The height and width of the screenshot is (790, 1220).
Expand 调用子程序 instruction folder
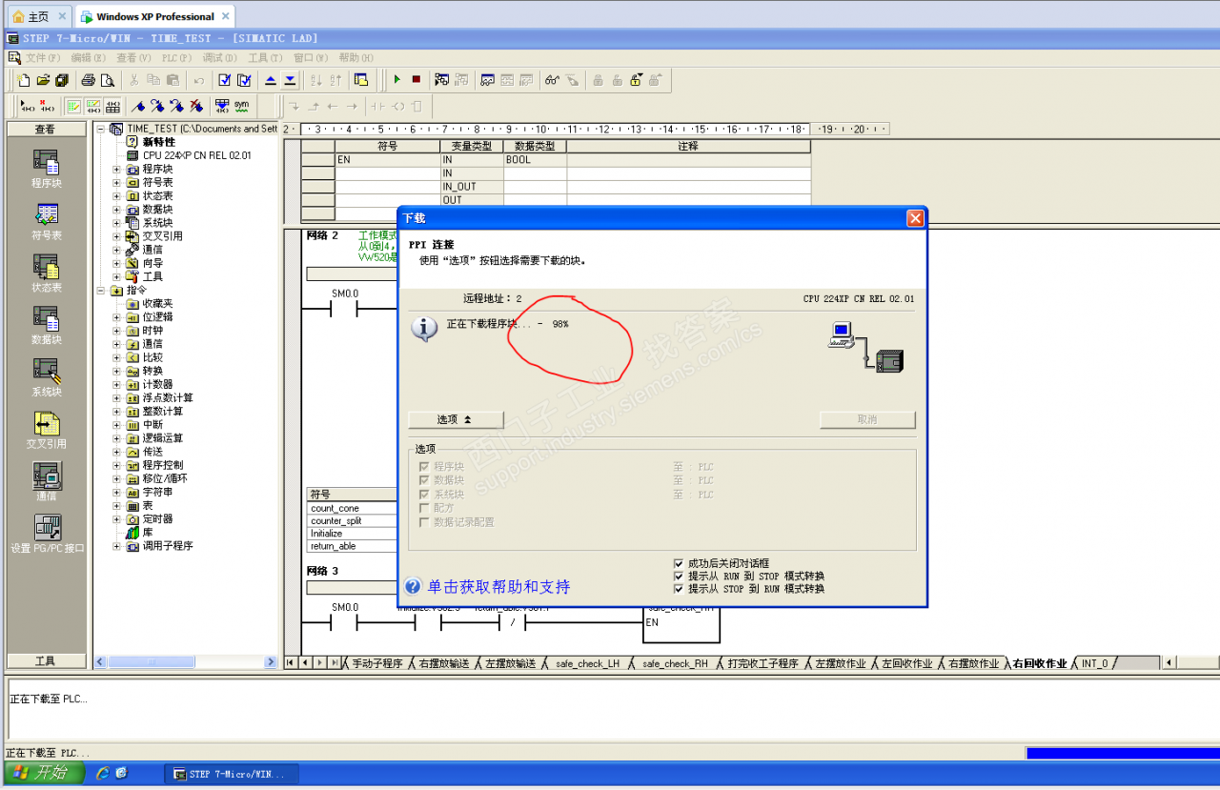click(x=117, y=546)
